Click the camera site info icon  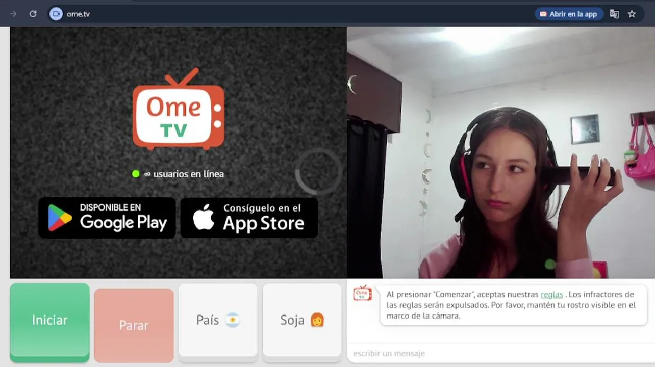tap(56, 14)
